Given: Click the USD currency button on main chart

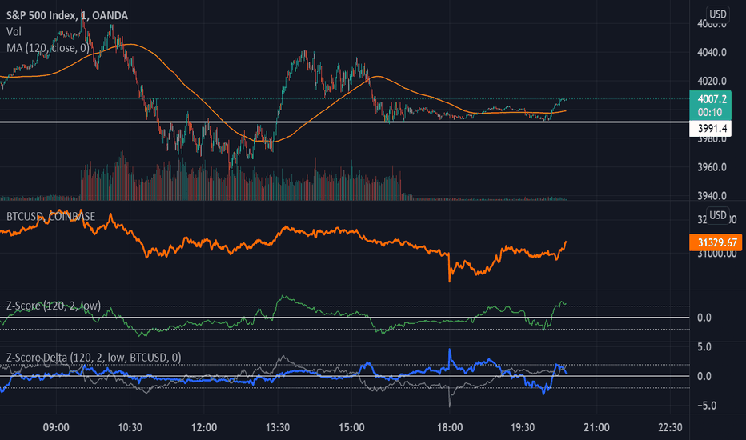Looking at the screenshot, I should pos(717,14).
